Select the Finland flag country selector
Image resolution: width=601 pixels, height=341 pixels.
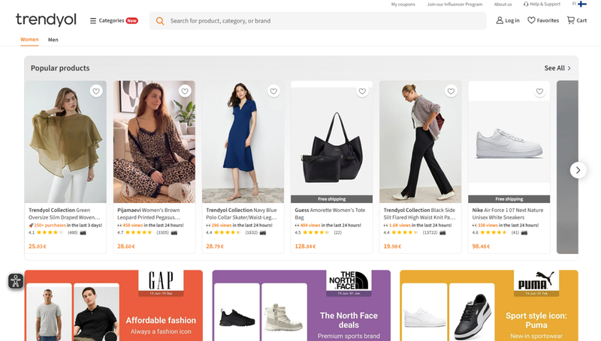[581, 4]
